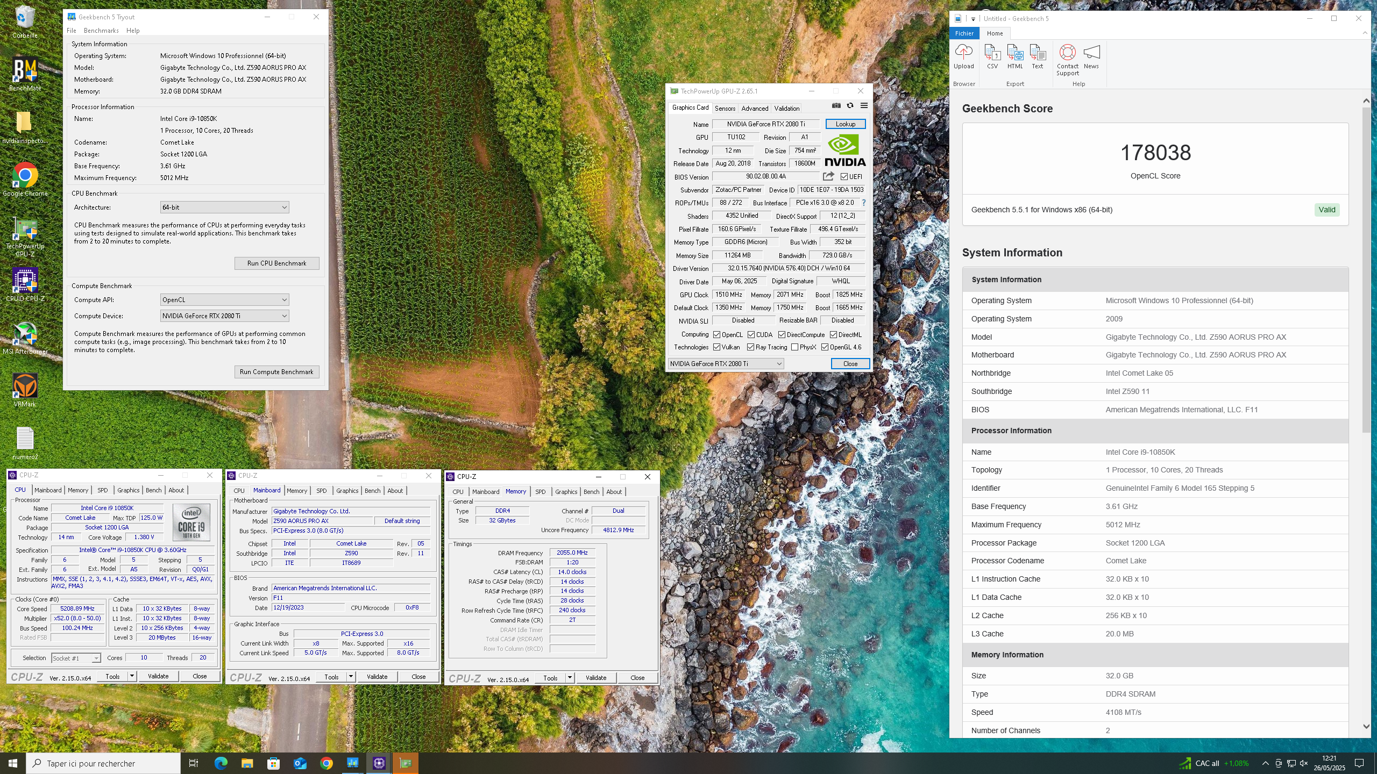1377x774 pixels.
Task: Export results as HTML
Action: point(1015,57)
